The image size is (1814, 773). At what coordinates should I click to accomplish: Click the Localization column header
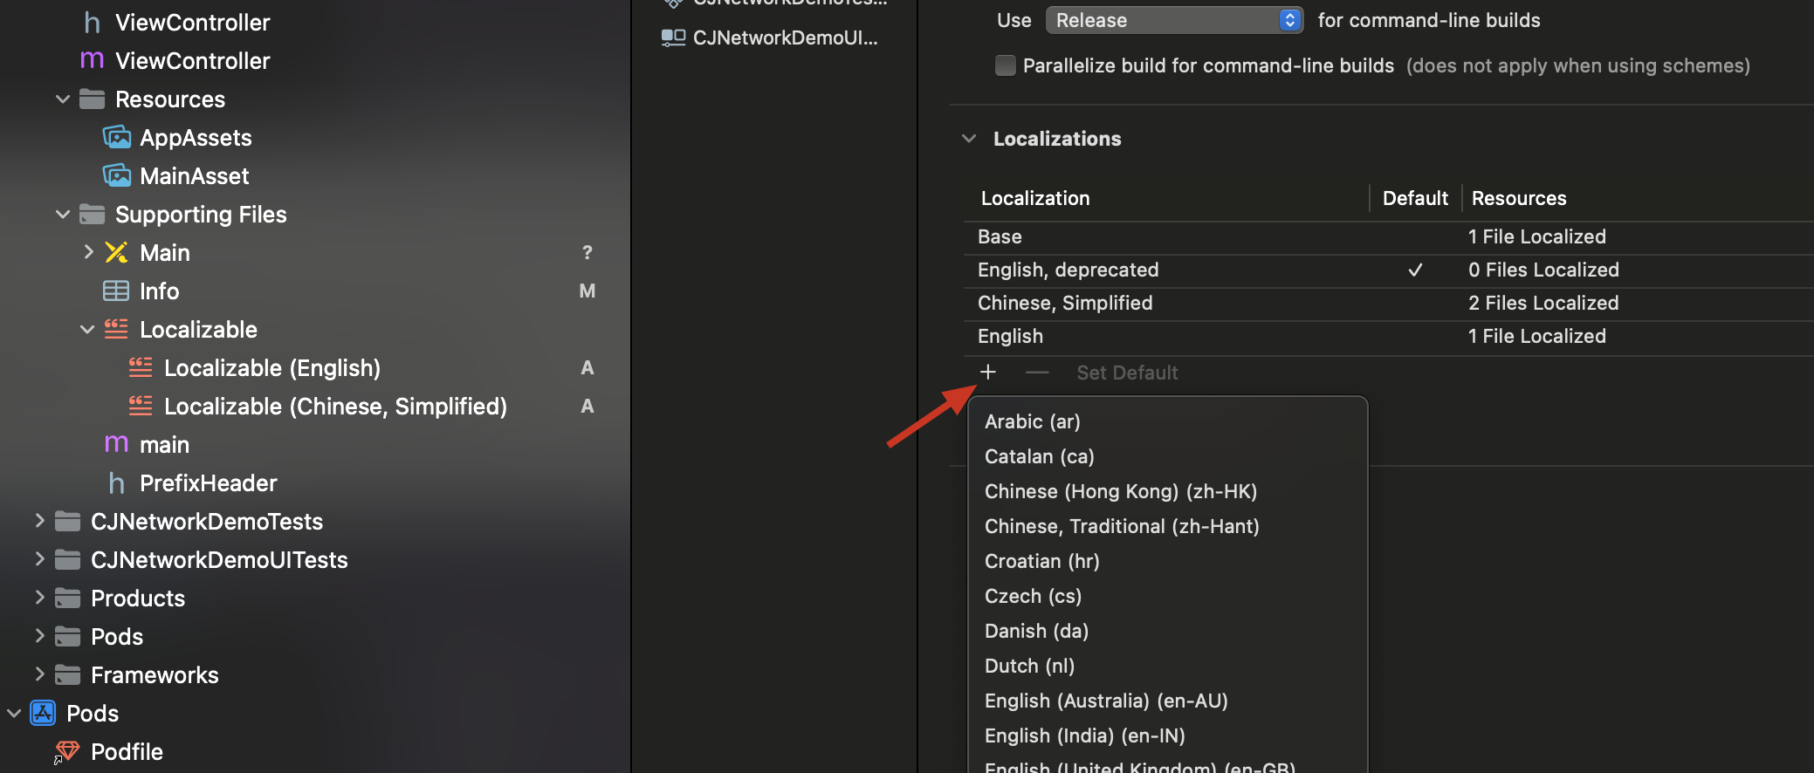1035,198
